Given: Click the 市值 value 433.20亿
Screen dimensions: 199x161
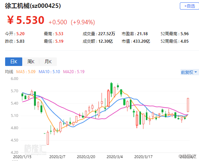Looking at the screenshot, I should (141, 41).
